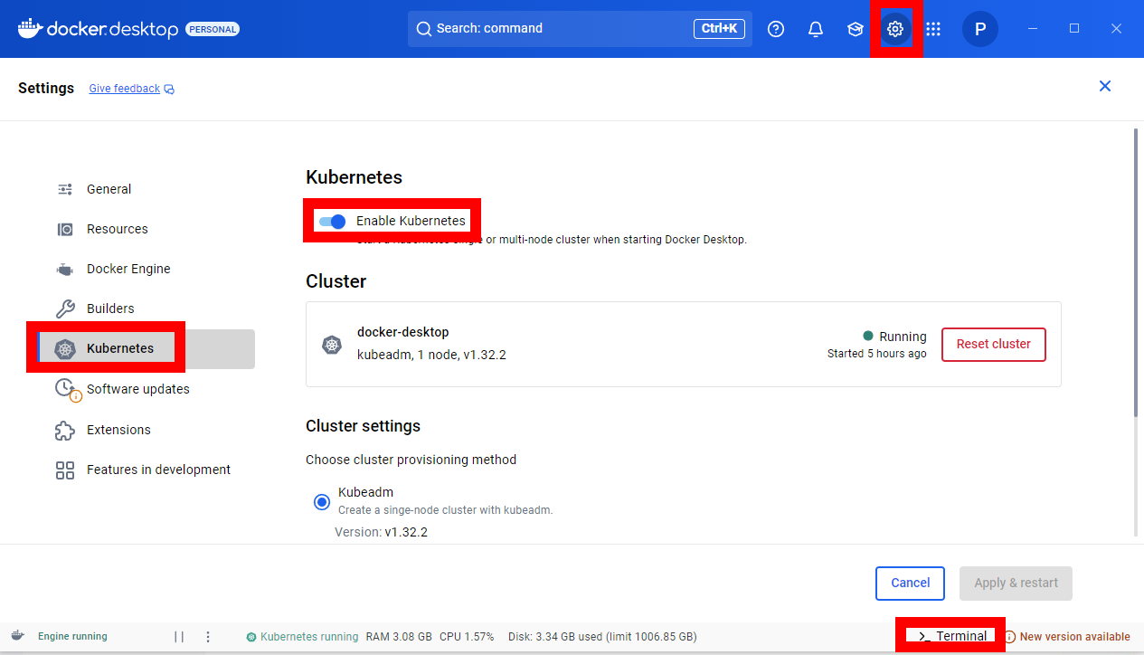Click the search magnifier icon
Viewport: 1144px width, 655px height.
(423, 29)
